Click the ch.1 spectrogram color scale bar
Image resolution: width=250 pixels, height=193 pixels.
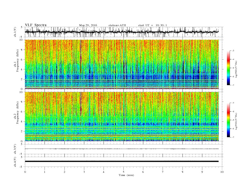pyautogui.click(x=228, y=68)
